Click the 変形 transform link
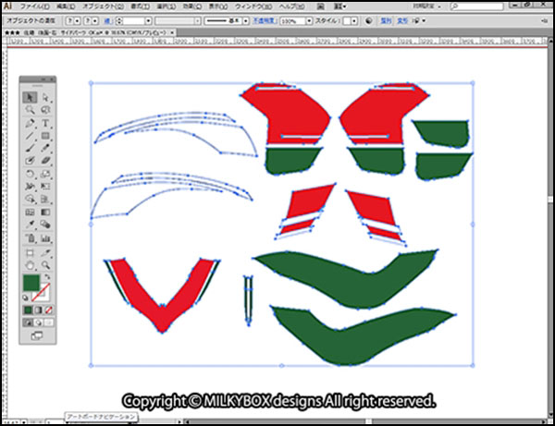The width and height of the screenshot is (555, 426). tap(402, 21)
